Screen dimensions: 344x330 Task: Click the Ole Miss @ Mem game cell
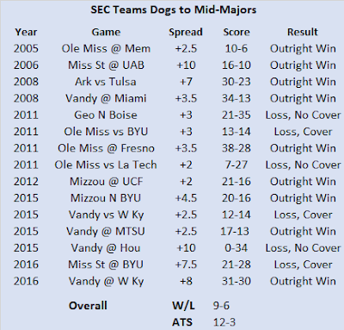click(106, 48)
